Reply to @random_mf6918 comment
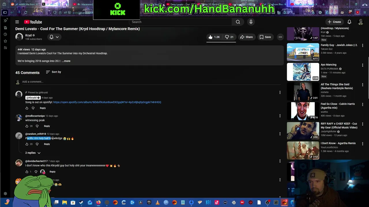This screenshot has width=369, height=207. (47, 144)
